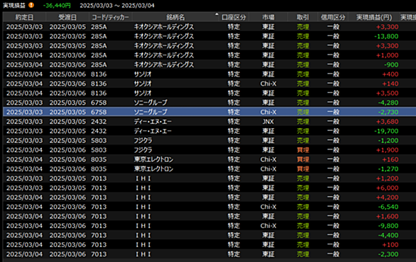Click code 5803 in the +1,900 row
Viewport: 416px width, 262px height.
99,150
